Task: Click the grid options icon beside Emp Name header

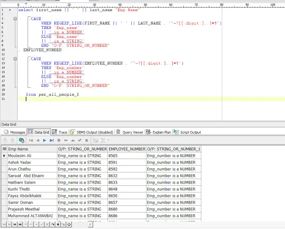Action: click(4, 149)
